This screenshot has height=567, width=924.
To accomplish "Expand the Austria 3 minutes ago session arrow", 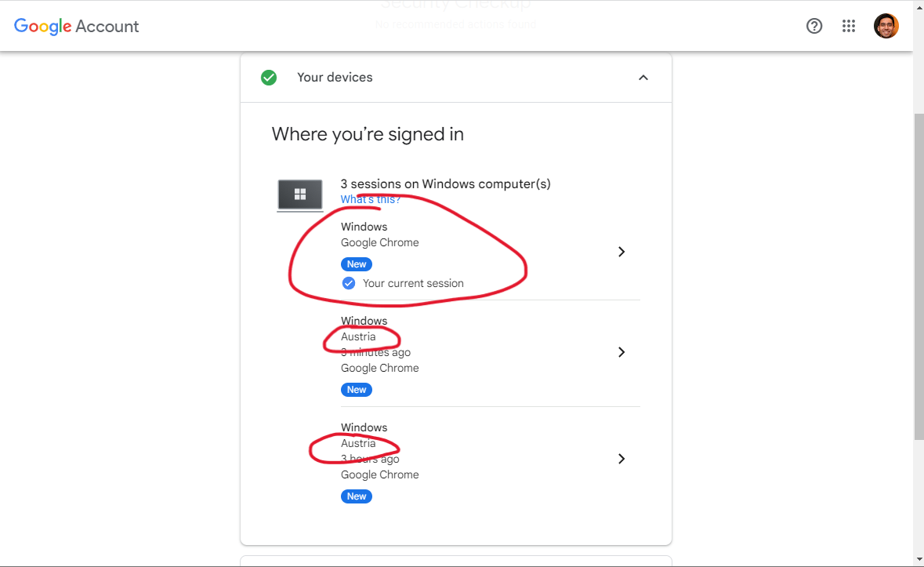I will pyautogui.click(x=621, y=352).
